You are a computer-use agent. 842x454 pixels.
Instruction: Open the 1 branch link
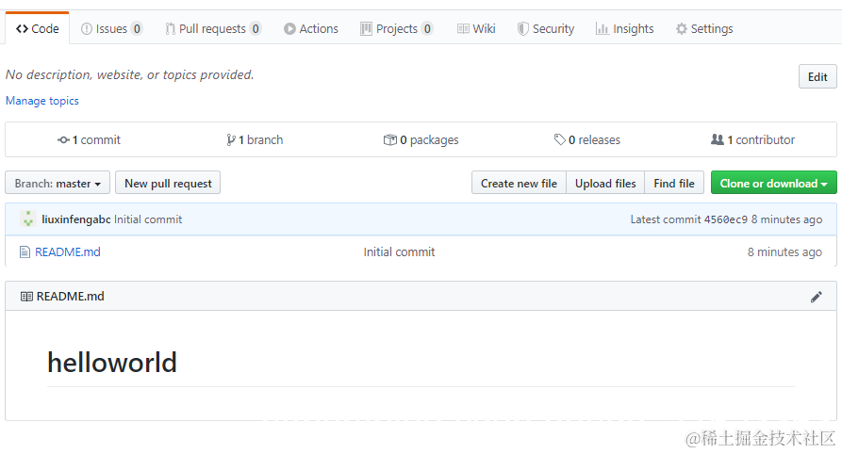[255, 139]
